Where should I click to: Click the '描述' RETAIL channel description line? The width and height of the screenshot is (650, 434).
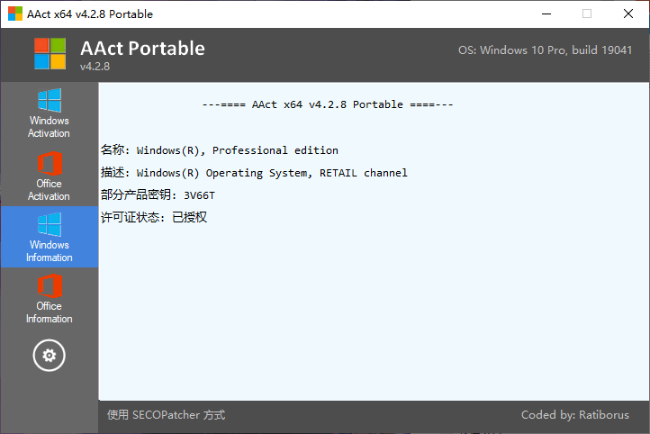(x=254, y=173)
